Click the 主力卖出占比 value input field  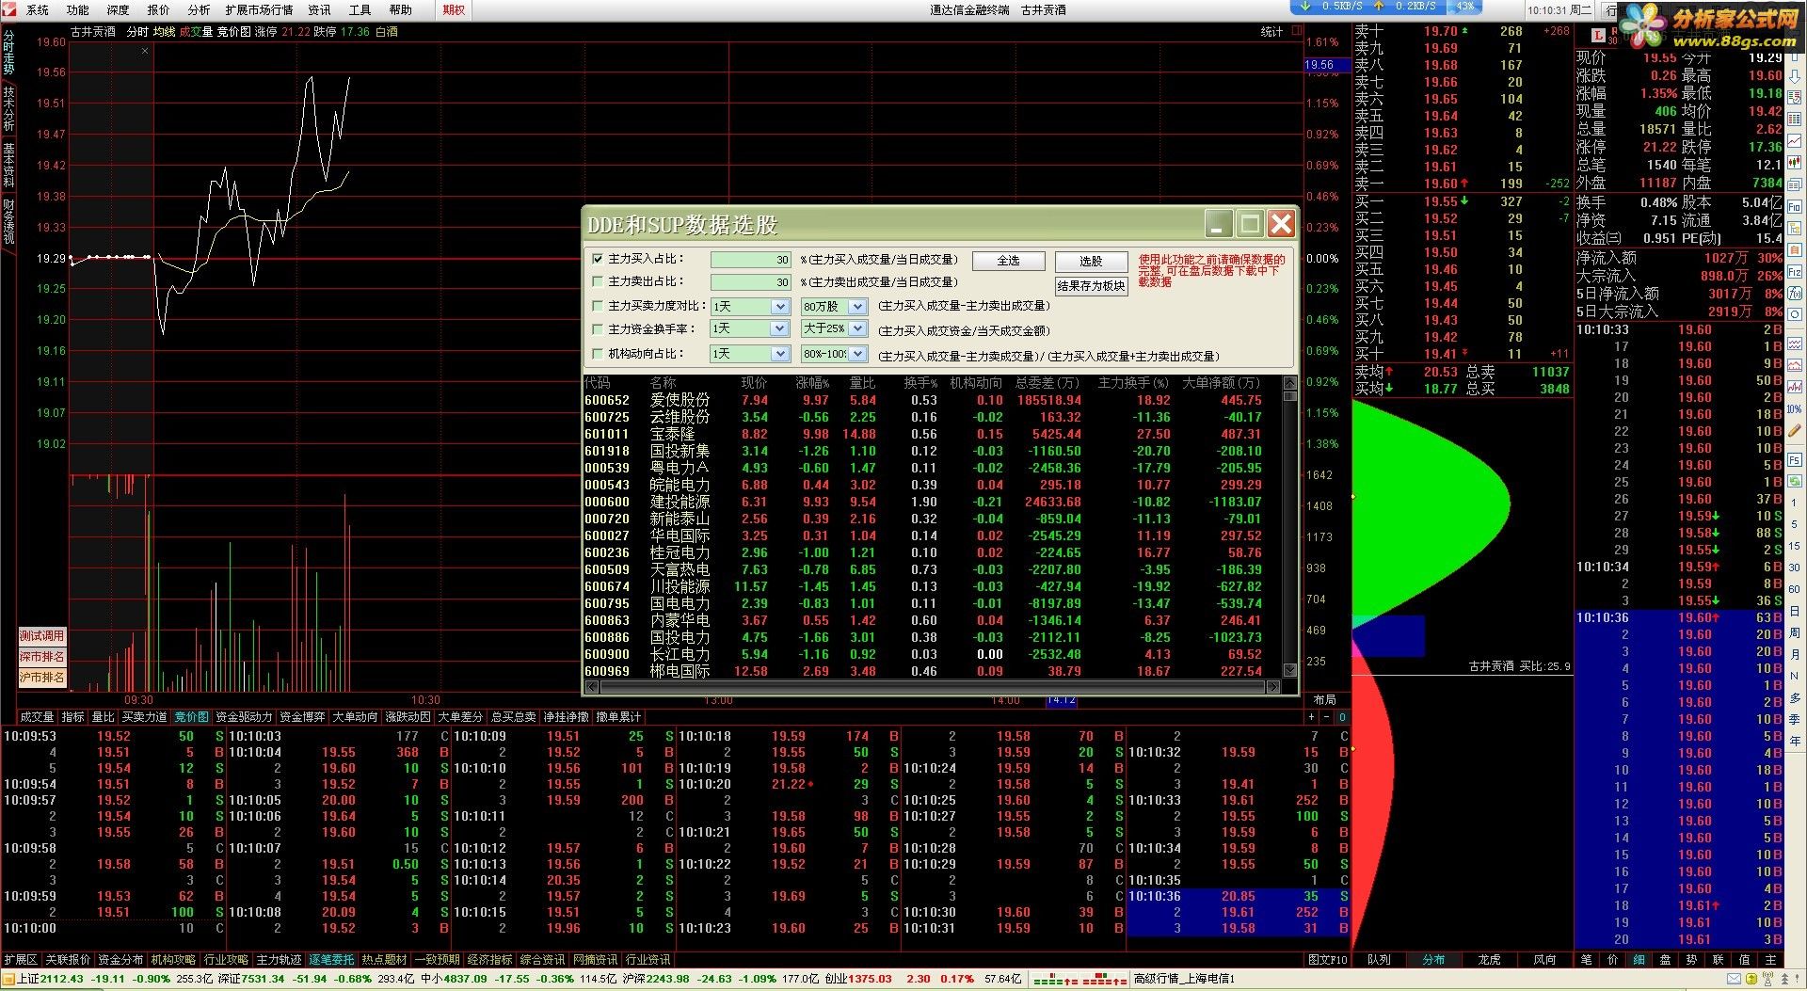click(x=750, y=282)
